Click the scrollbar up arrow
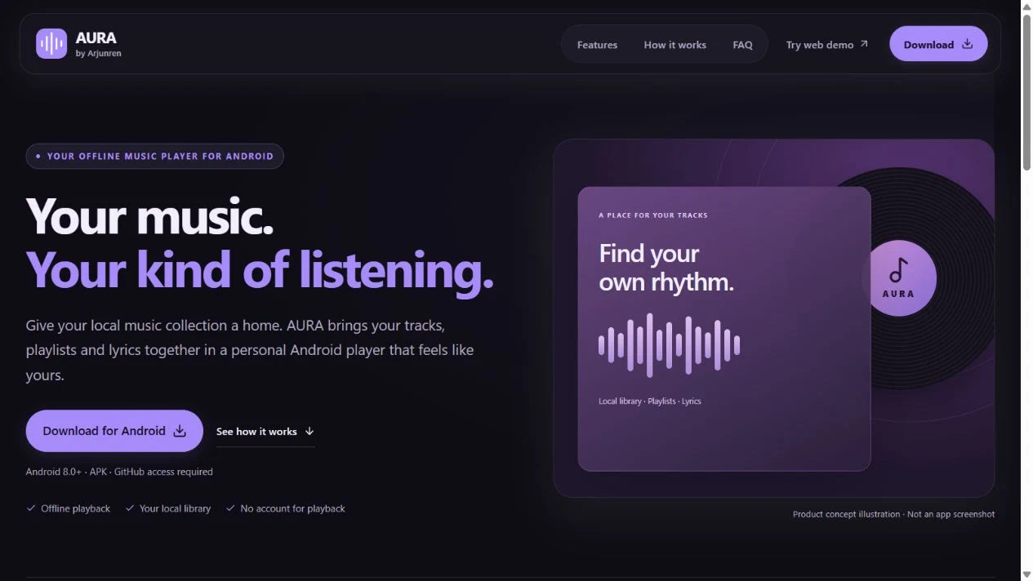The width and height of the screenshot is (1033, 581). pos(1026,7)
